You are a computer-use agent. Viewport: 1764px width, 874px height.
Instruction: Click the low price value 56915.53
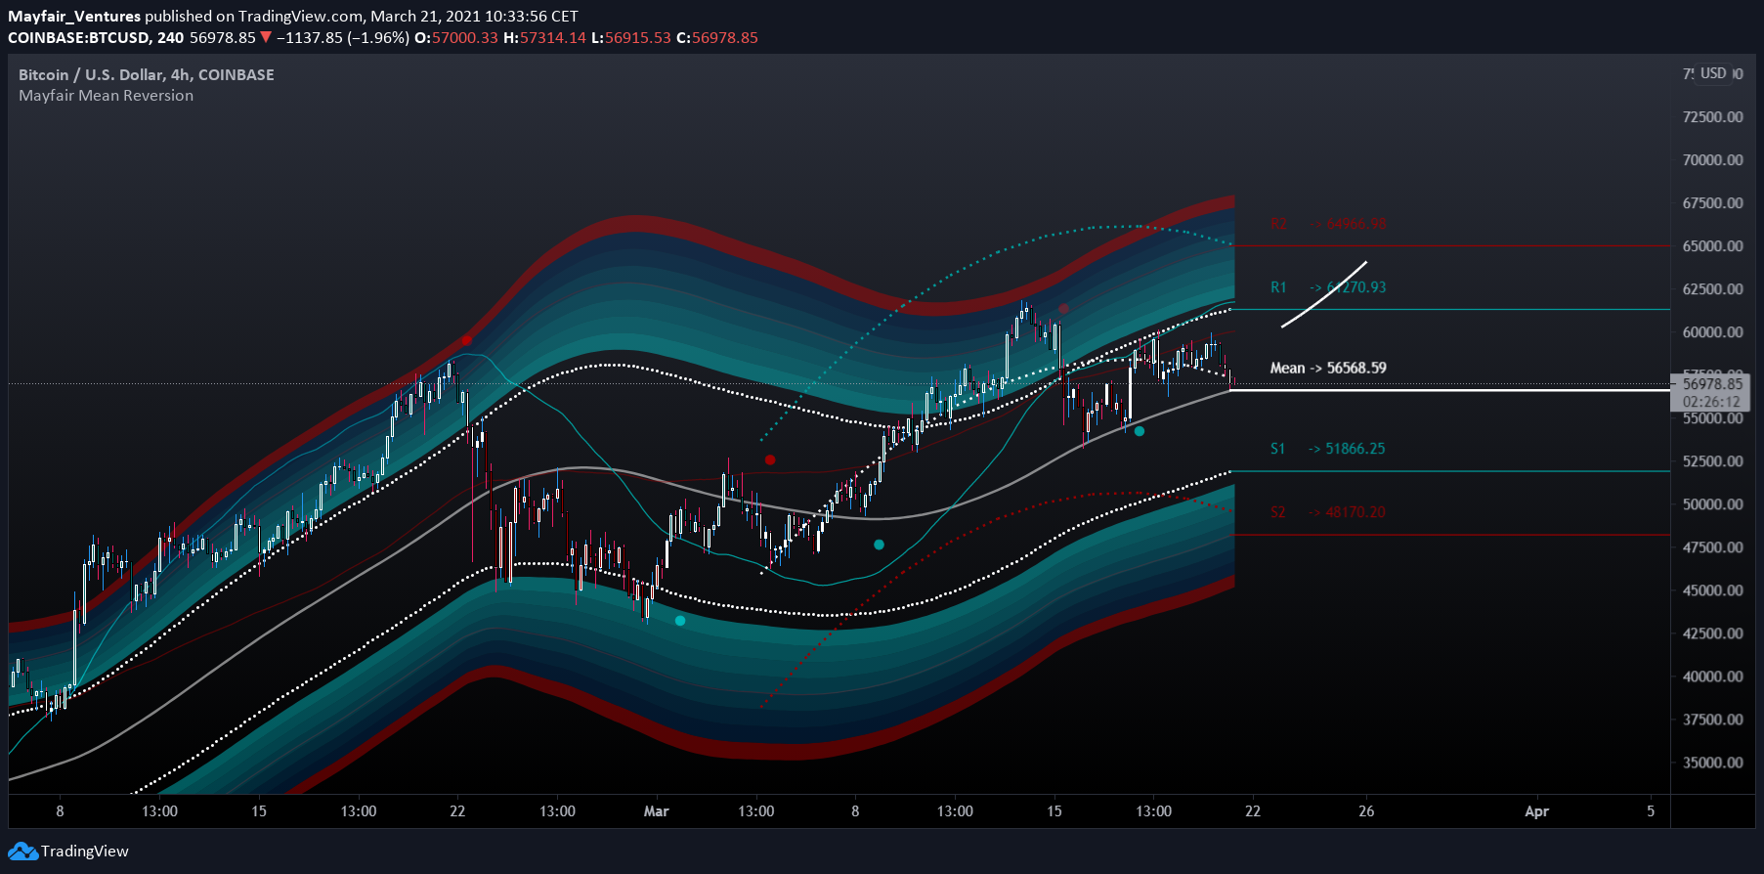click(x=637, y=38)
